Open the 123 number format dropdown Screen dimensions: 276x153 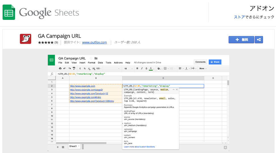[99, 68]
